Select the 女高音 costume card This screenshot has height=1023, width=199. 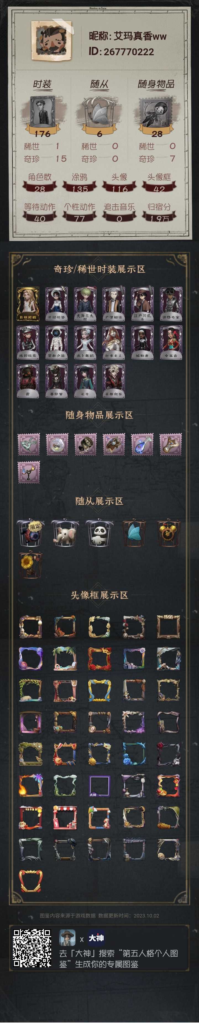click(x=171, y=342)
